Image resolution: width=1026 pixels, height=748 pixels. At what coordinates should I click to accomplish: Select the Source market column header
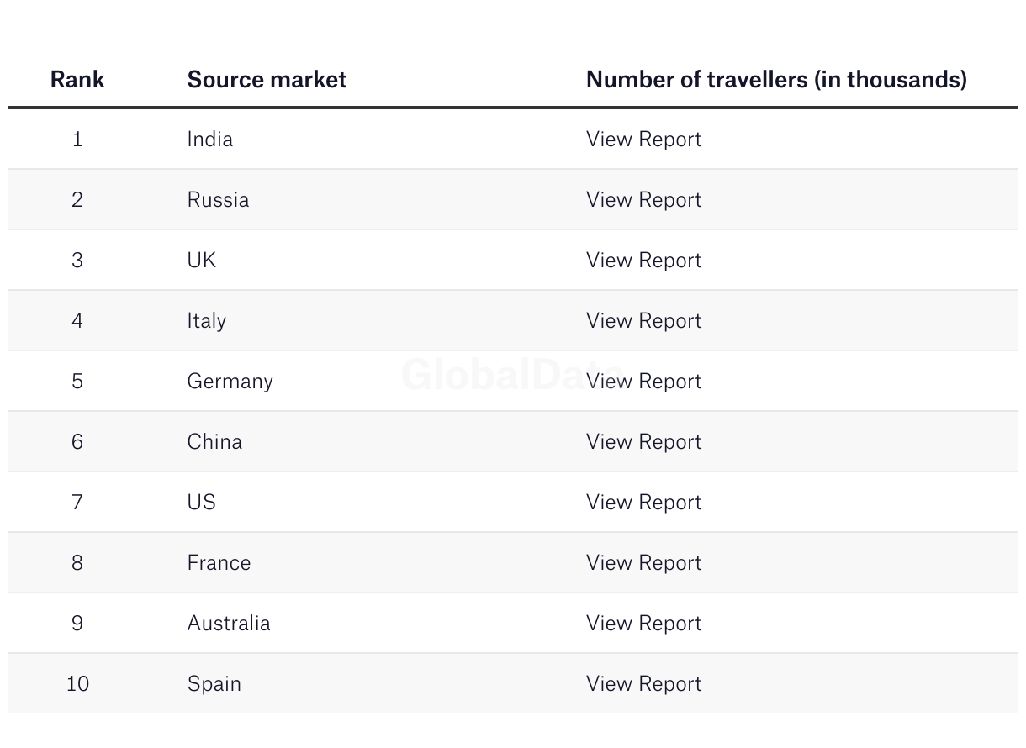click(x=267, y=79)
